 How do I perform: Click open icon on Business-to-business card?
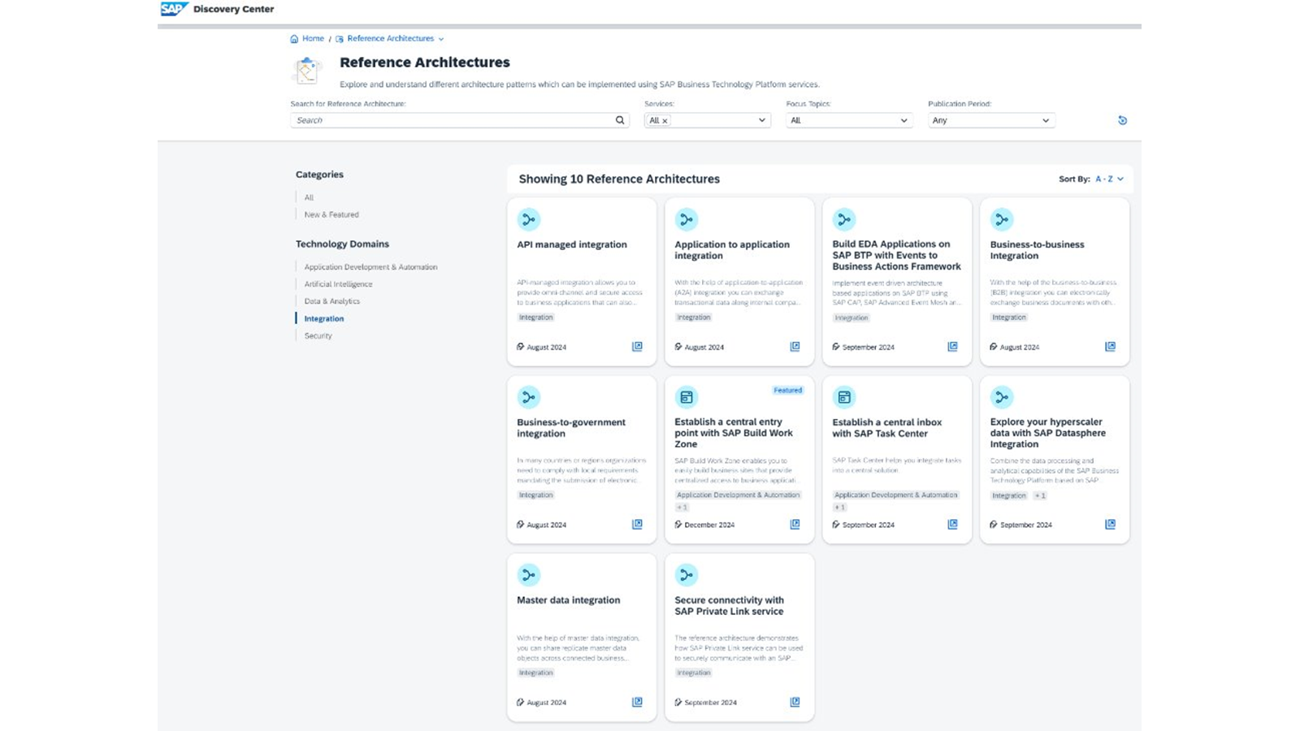(x=1110, y=347)
